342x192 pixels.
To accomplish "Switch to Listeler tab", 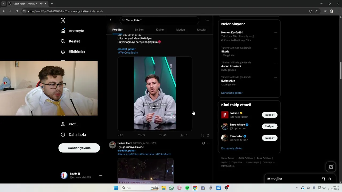I will (x=202, y=30).
